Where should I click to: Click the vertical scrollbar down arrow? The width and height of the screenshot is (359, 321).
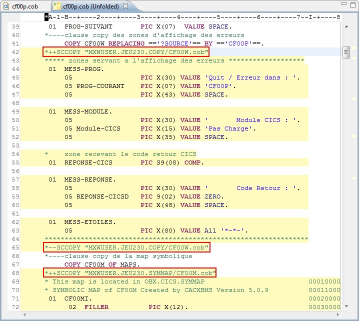point(346,306)
